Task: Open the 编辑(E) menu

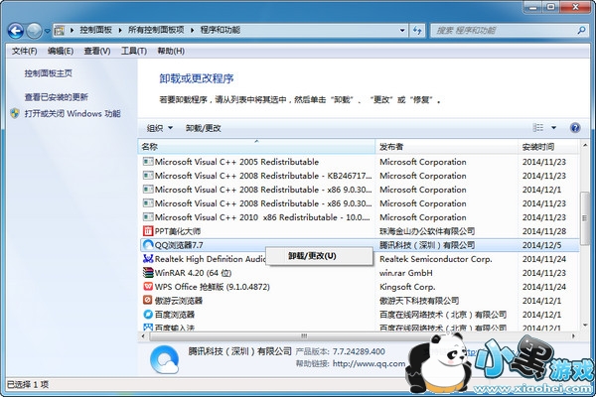Action: [61, 51]
